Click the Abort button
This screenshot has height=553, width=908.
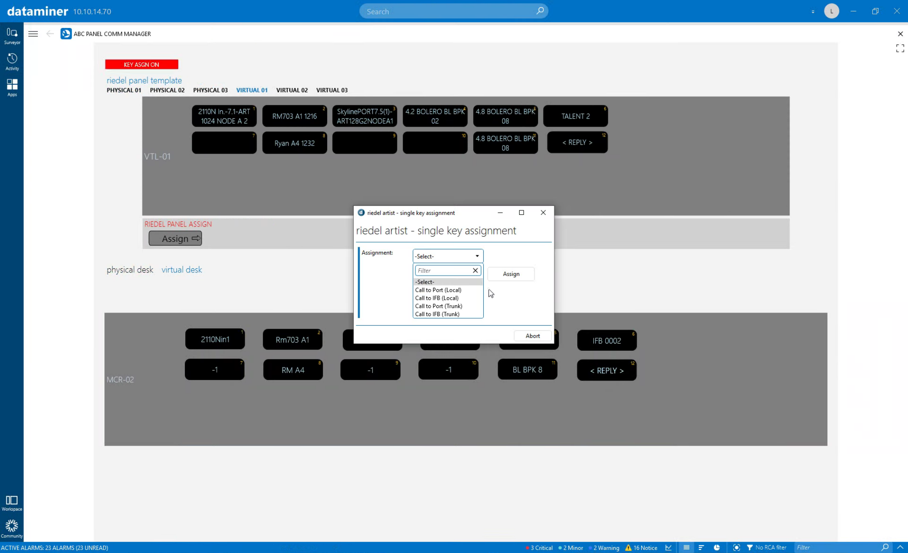[x=532, y=335]
